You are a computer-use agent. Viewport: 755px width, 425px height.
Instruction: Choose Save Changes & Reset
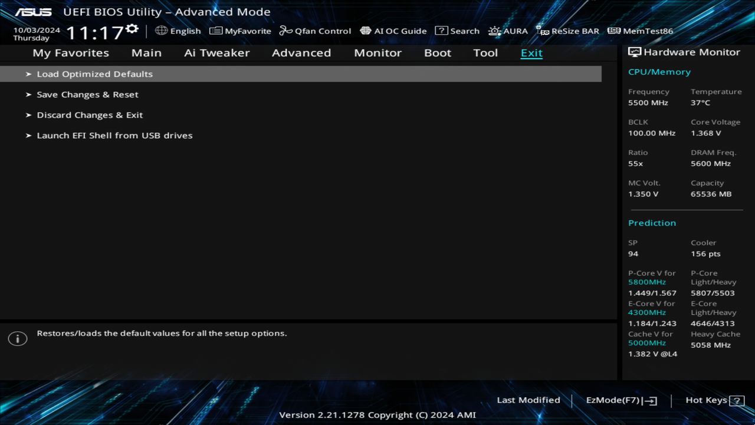click(87, 94)
